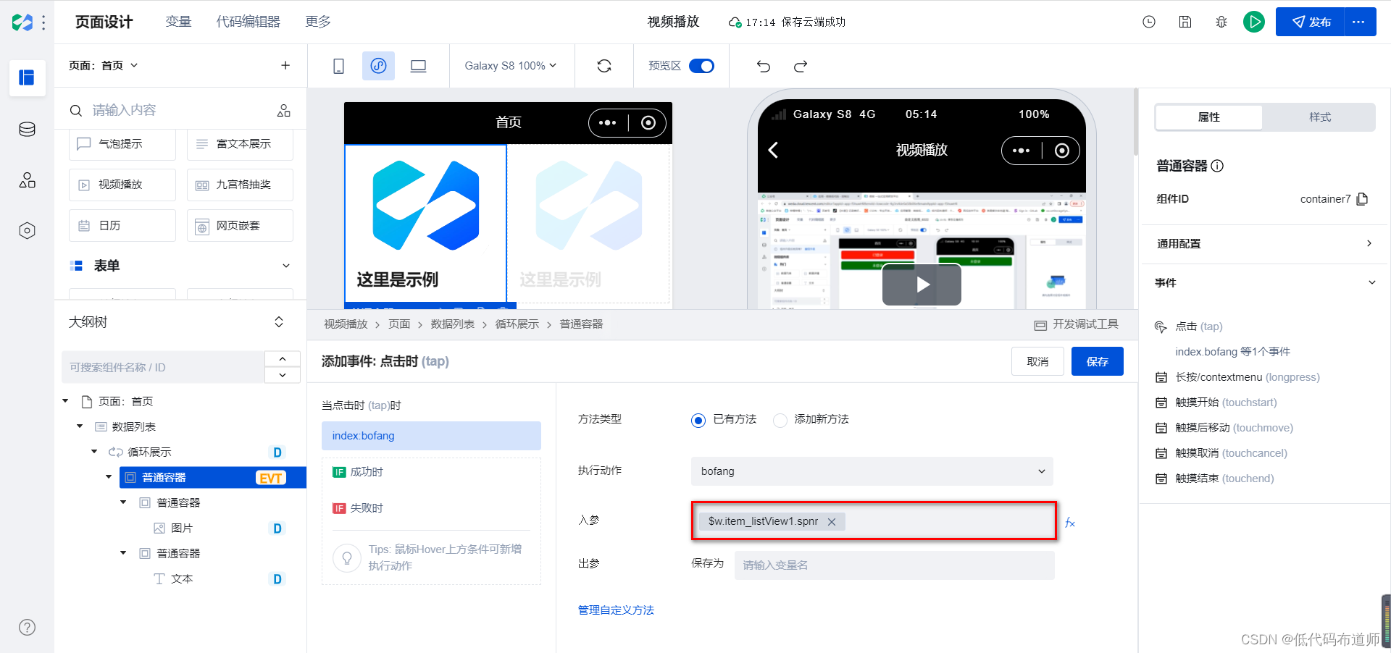This screenshot has height=653, width=1391.
Task: Open the 代码编辑器 menu
Action: 248,22
